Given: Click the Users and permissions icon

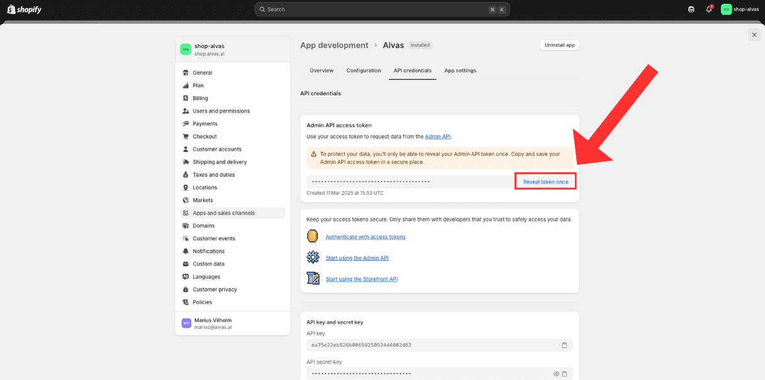Looking at the screenshot, I should [186, 111].
